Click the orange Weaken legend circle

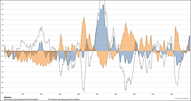[x=49, y=99]
